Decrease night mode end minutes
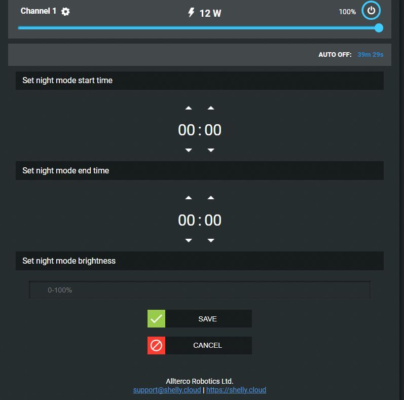The height and width of the screenshot is (400, 404). pyautogui.click(x=211, y=240)
